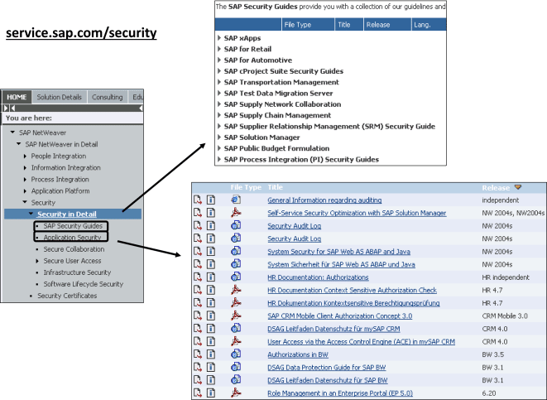The image size is (547, 400).
Task: Click download icon in Self-Service Security Optimization row
Action: tap(198, 213)
